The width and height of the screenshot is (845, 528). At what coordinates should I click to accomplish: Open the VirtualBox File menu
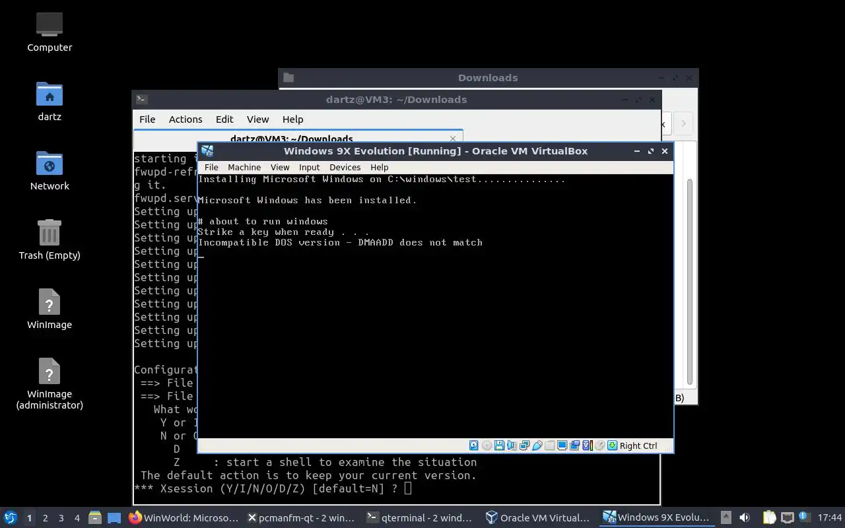point(211,167)
